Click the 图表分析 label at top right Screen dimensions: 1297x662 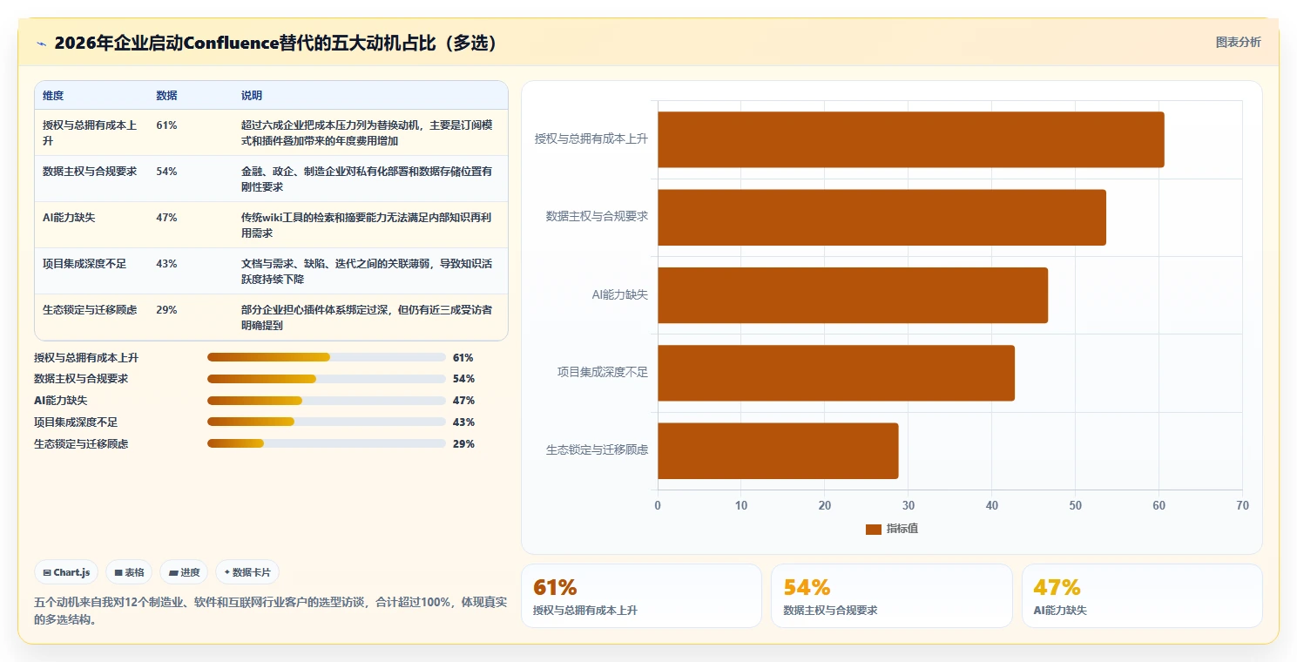[1238, 42]
